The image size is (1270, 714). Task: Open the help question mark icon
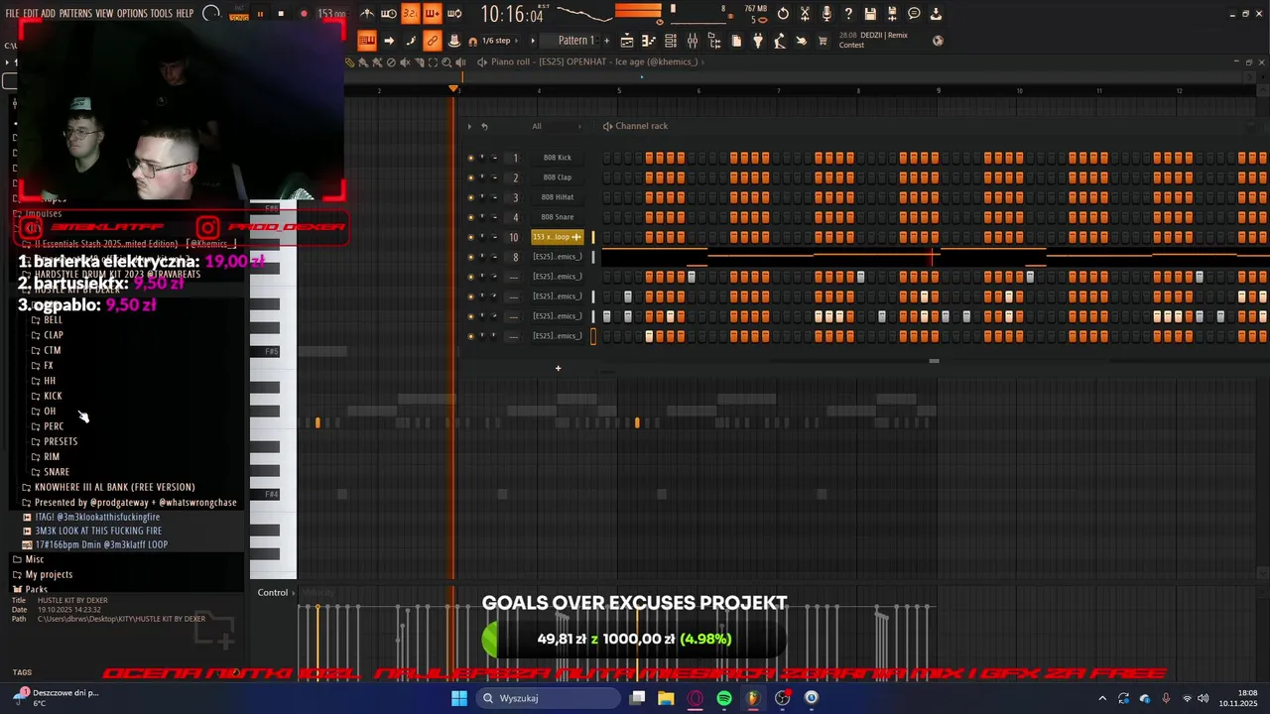pos(848,14)
